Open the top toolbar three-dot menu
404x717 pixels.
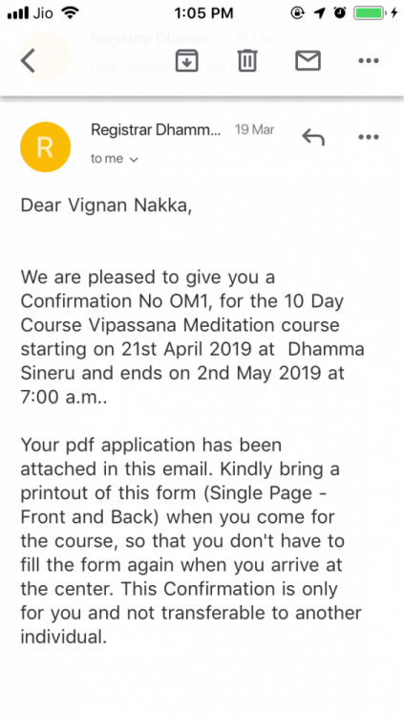tap(369, 61)
